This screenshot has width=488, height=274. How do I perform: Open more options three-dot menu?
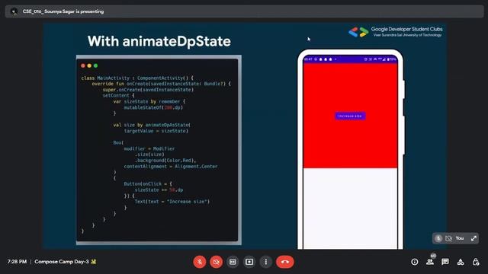pyautogui.click(x=266, y=262)
